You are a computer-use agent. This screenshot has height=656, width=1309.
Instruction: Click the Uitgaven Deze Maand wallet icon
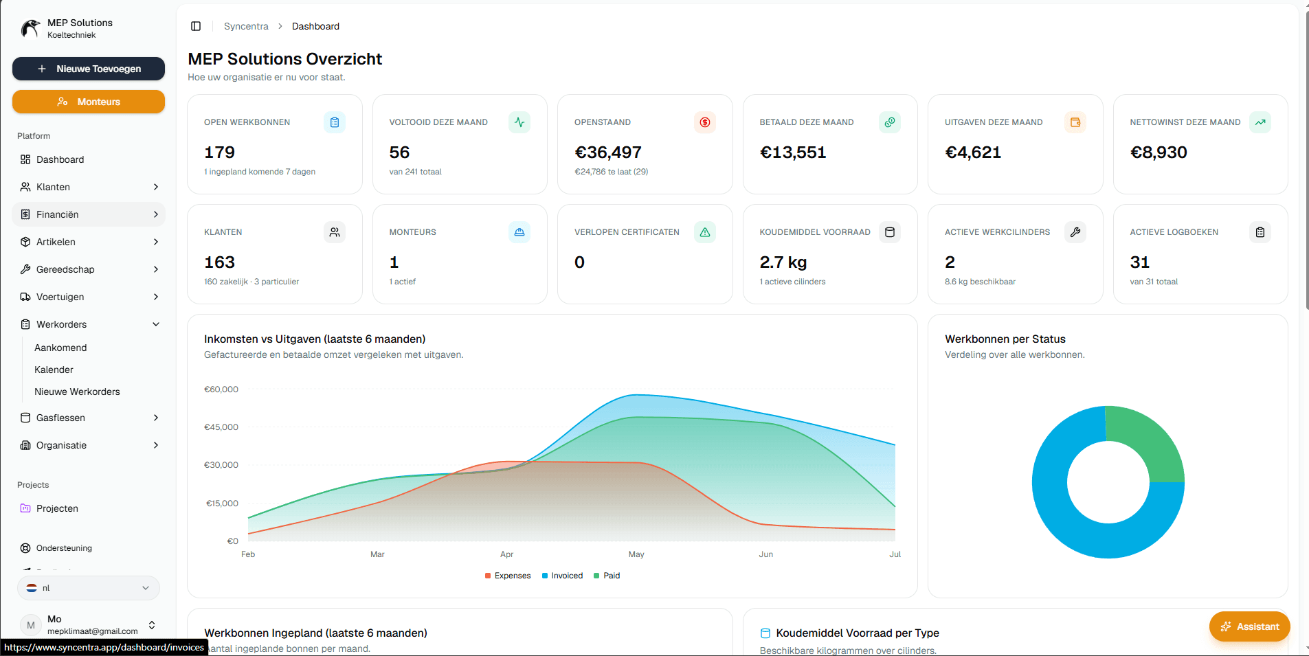pyautogui.click(x=1075, y=122)
